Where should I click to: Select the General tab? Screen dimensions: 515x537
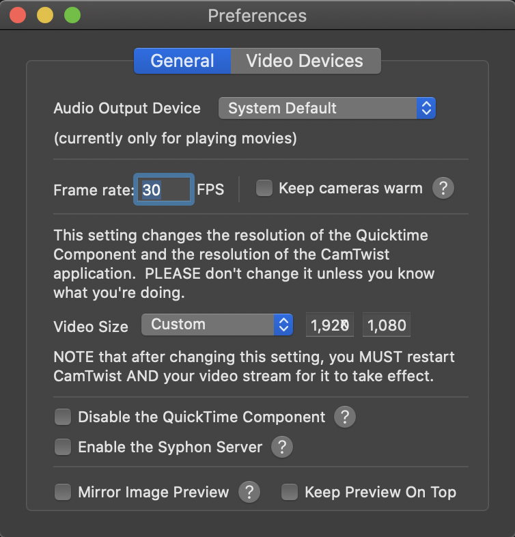[182, 61]
